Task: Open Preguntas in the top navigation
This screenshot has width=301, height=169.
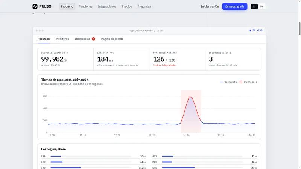Action: pos(144,6)
